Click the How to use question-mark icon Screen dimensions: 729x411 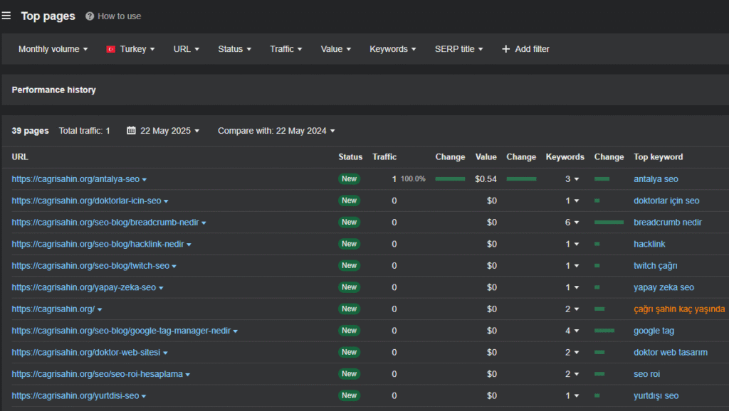click(x=90, y=16)
